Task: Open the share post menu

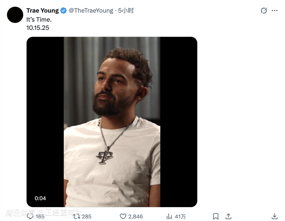Action: [228, 217]
